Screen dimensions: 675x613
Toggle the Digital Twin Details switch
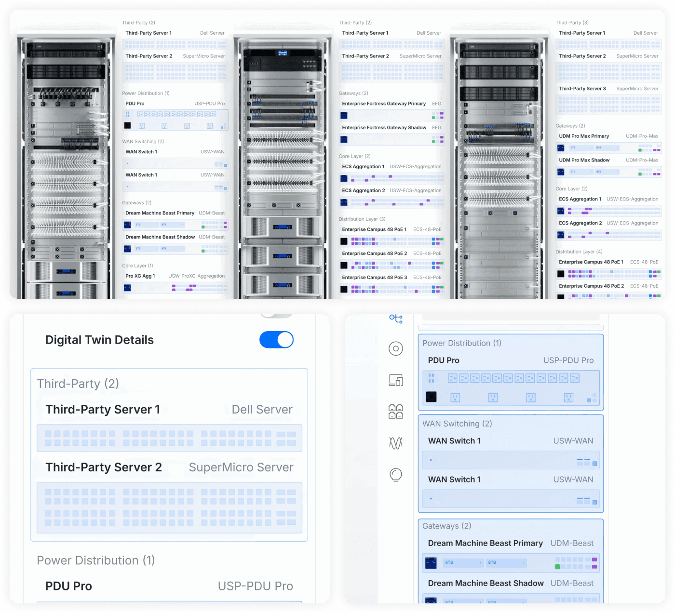276,340
